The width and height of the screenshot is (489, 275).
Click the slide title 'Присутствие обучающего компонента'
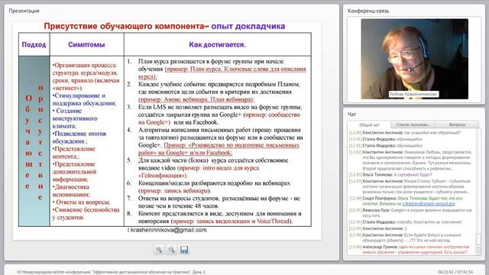124,26
